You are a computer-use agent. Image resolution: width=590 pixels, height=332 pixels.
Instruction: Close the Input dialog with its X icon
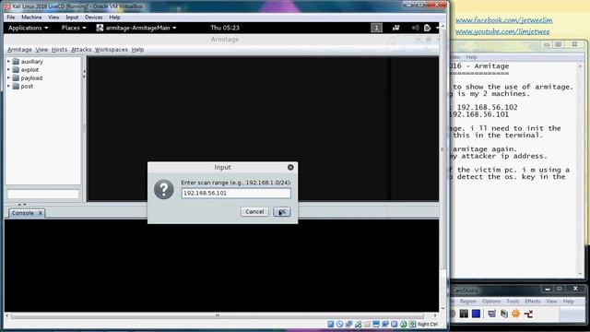(290, 167)
